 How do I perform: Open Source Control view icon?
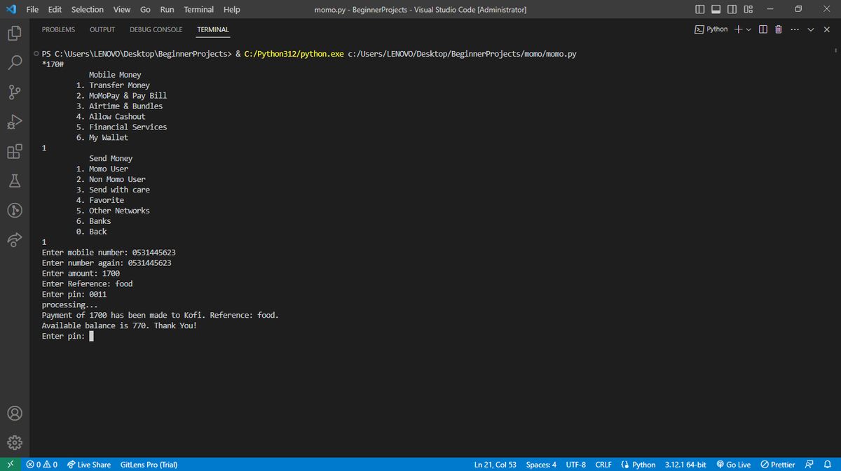pos(14,92)
